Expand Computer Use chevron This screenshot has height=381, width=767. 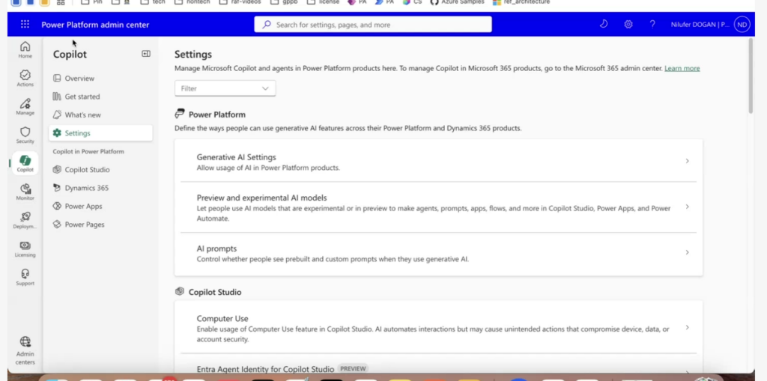point(688,328)
